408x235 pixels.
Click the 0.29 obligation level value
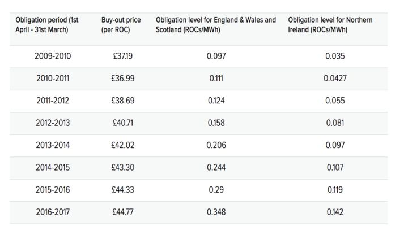click(216, 190)
